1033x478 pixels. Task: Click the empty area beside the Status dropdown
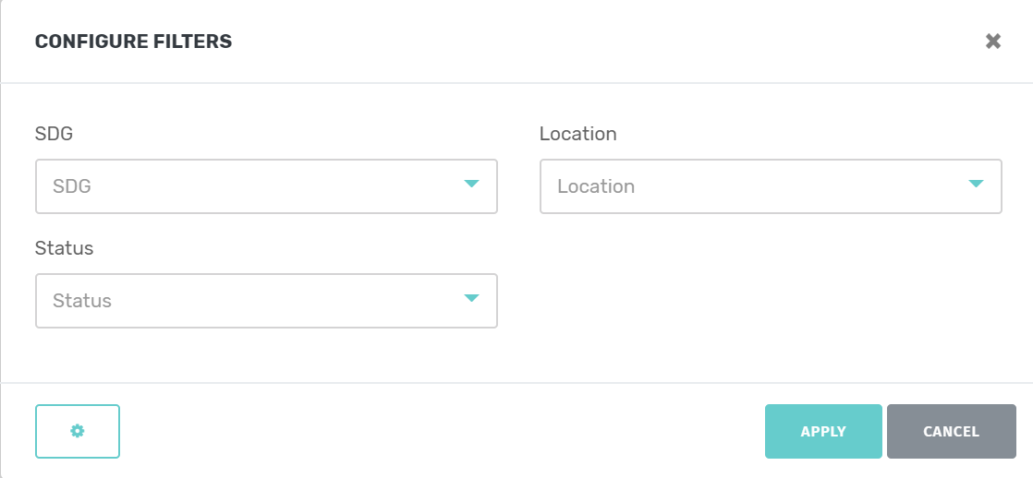coord(771,301)
